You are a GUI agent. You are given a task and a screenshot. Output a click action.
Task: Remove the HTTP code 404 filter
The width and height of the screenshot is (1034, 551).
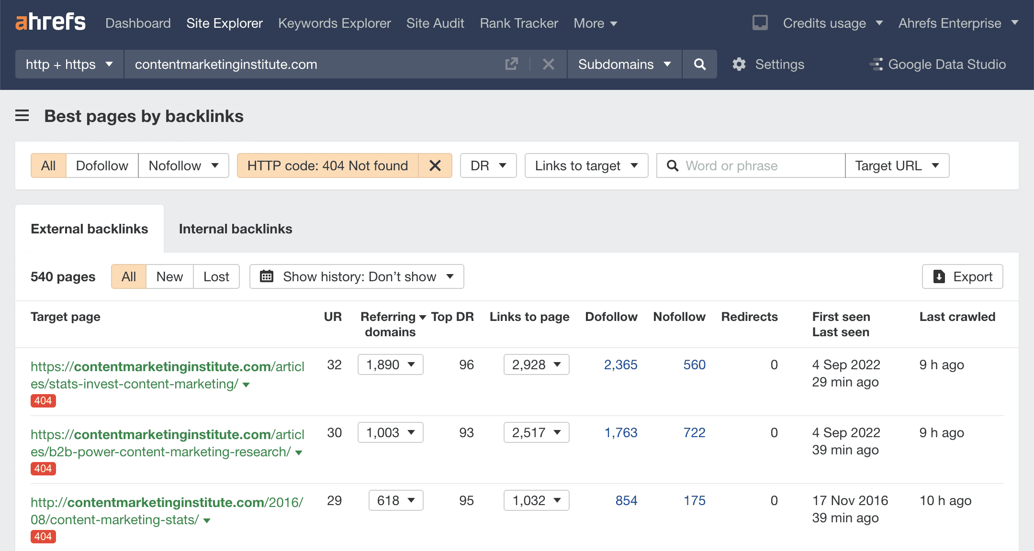click(435, 165)
